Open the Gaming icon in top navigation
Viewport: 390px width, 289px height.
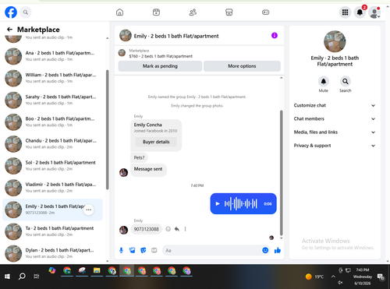click(x=265, y=12)
